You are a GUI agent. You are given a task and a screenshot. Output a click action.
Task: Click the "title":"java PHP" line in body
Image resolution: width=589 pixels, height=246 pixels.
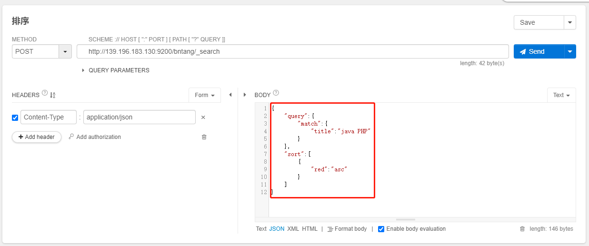(x=340, y=131)
